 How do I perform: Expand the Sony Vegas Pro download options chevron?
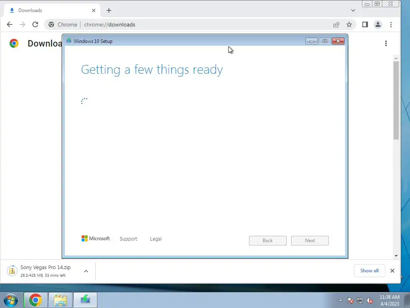[x=86, y=271]
